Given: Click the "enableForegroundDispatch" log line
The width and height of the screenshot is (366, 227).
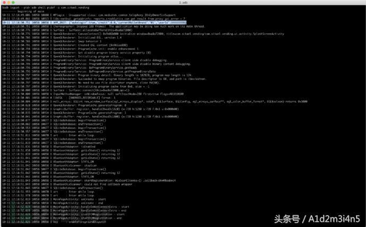Looking at the screenshot, I should [x=54, y=222].
